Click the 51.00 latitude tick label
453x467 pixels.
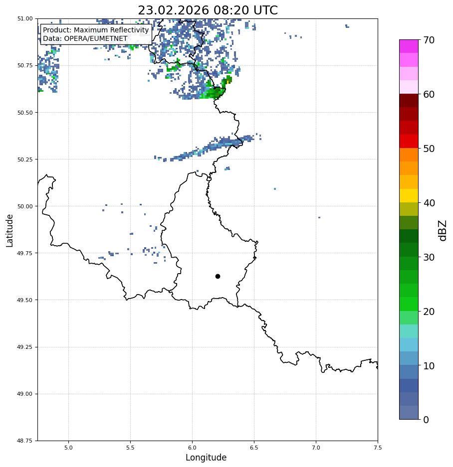click(25, 18)
